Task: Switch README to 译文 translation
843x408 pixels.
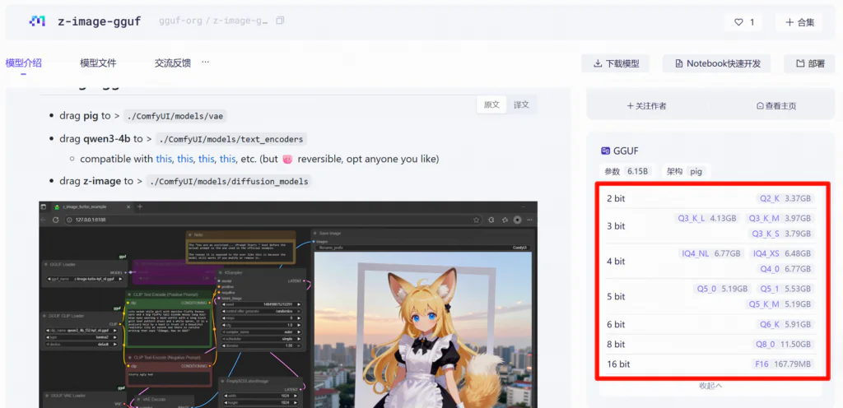Action: point(521,104)
